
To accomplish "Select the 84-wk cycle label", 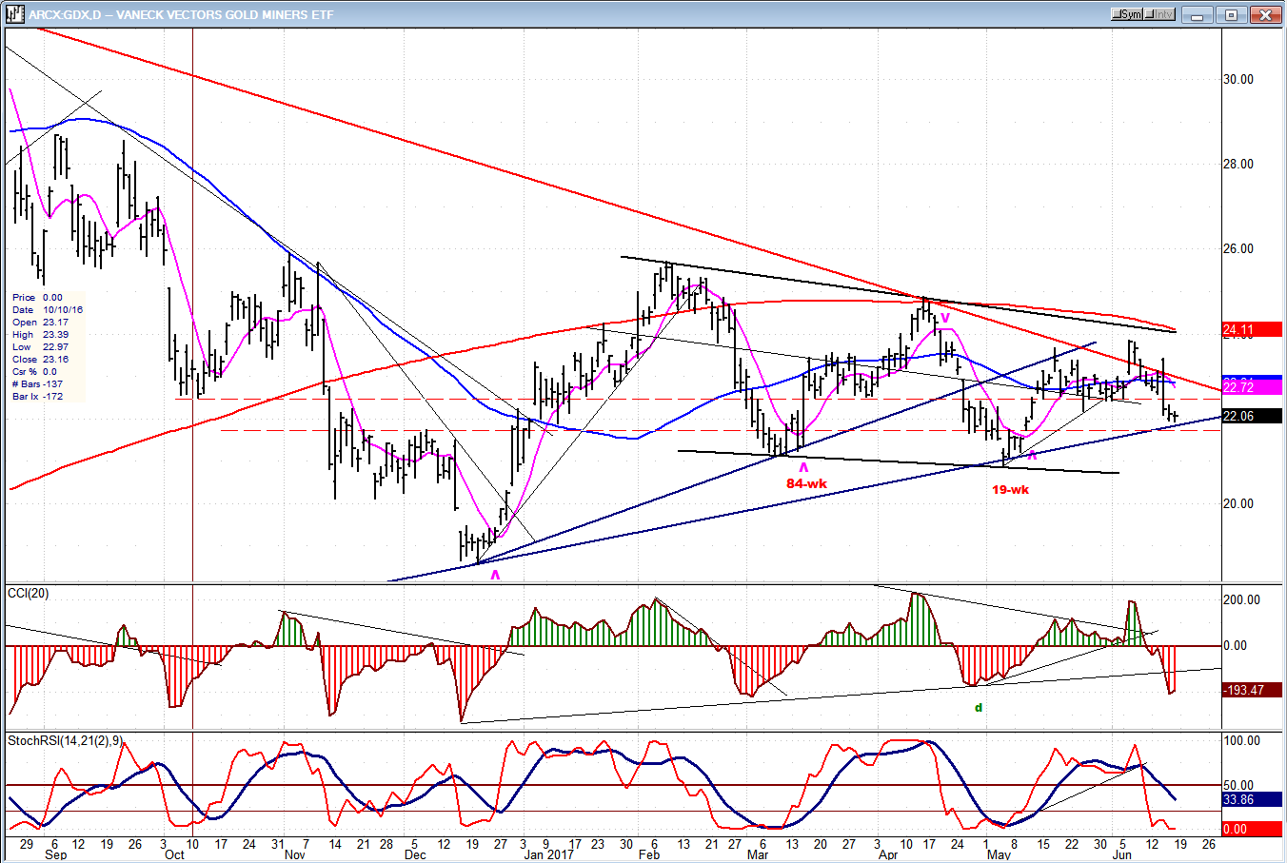I will pos(806,483).
